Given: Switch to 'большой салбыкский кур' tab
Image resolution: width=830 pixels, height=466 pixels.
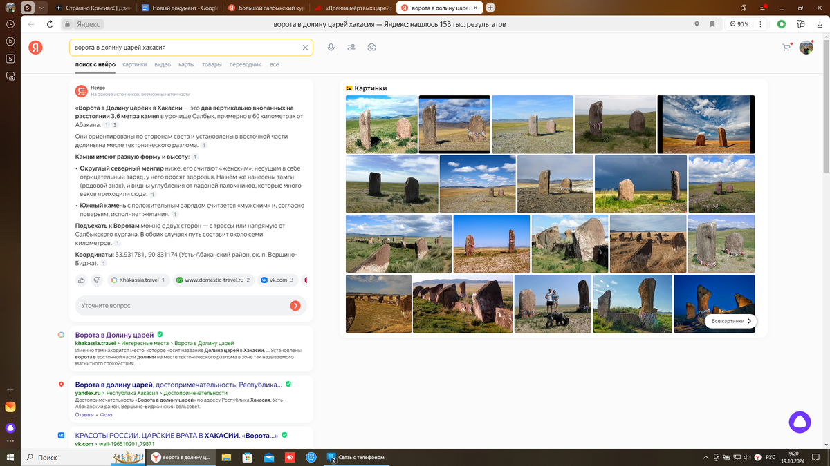Looking at the screenshot, I should pyautogui.click(x=267, y=8).
